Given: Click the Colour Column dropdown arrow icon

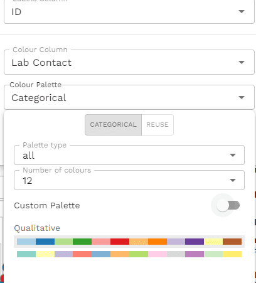Looking at the screenshot, I should pyautogui.click(x=242, y=62).
